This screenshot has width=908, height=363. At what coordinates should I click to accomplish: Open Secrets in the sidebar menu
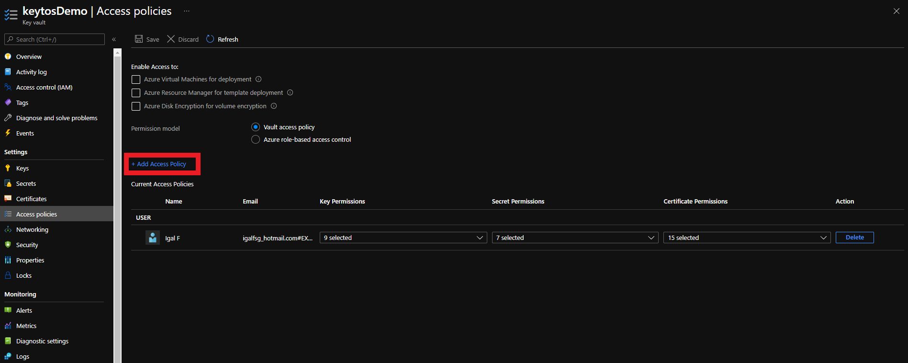pyautogui.click(x=26, y=183)
